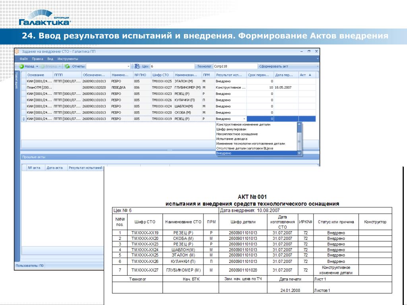Click the panel splitter grip dots
The height and width of the screenshot is (305, 407).
(170, 150)
